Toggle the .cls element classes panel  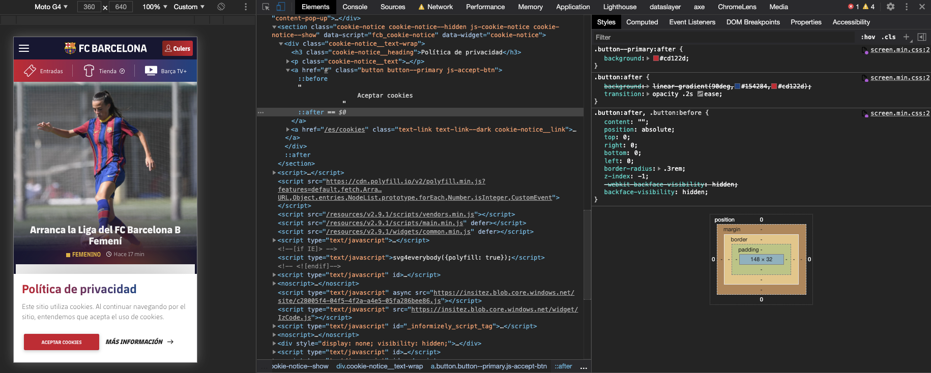889,37
